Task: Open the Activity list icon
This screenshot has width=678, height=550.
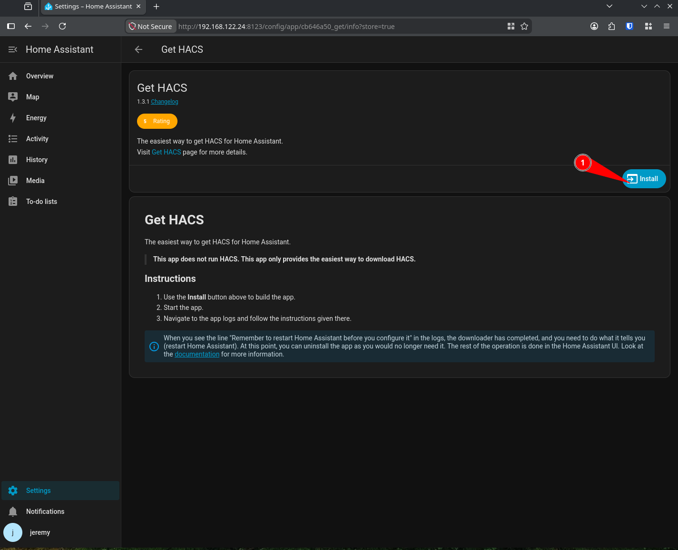Action: click(13, 139)
